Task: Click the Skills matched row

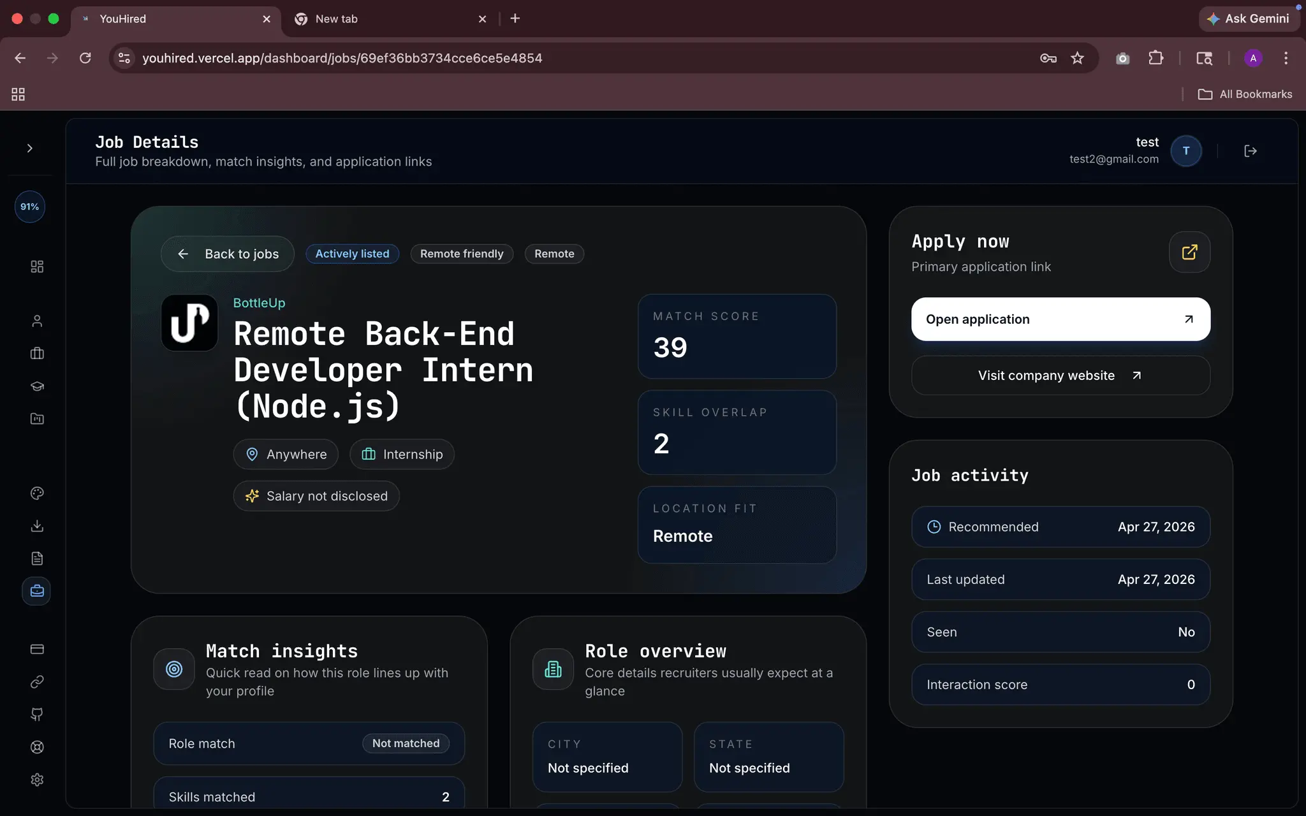Action: (x=309, y=792)
